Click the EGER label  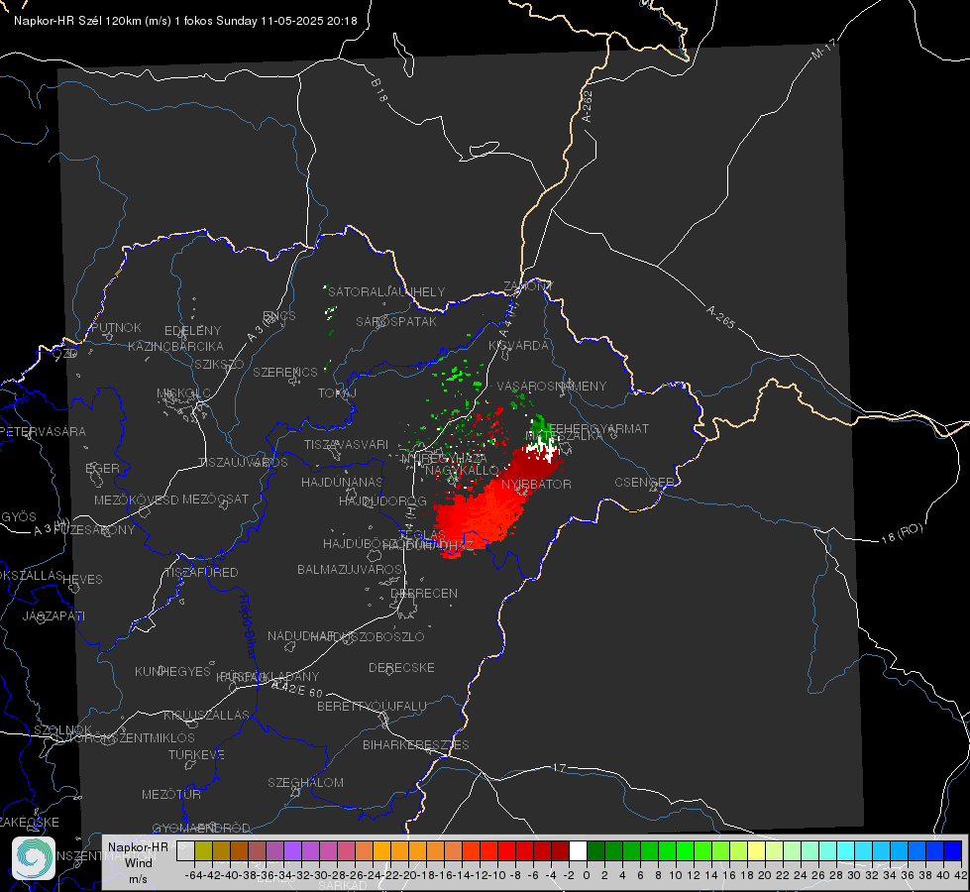(x=103, y=468)
